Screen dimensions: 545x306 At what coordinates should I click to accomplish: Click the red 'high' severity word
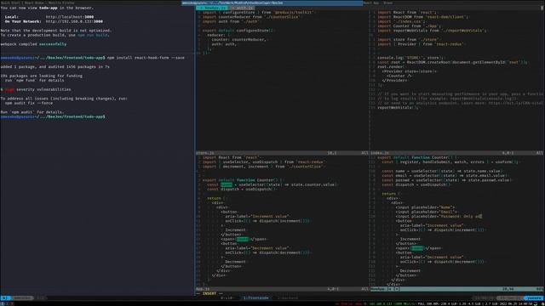click(9, 89)
